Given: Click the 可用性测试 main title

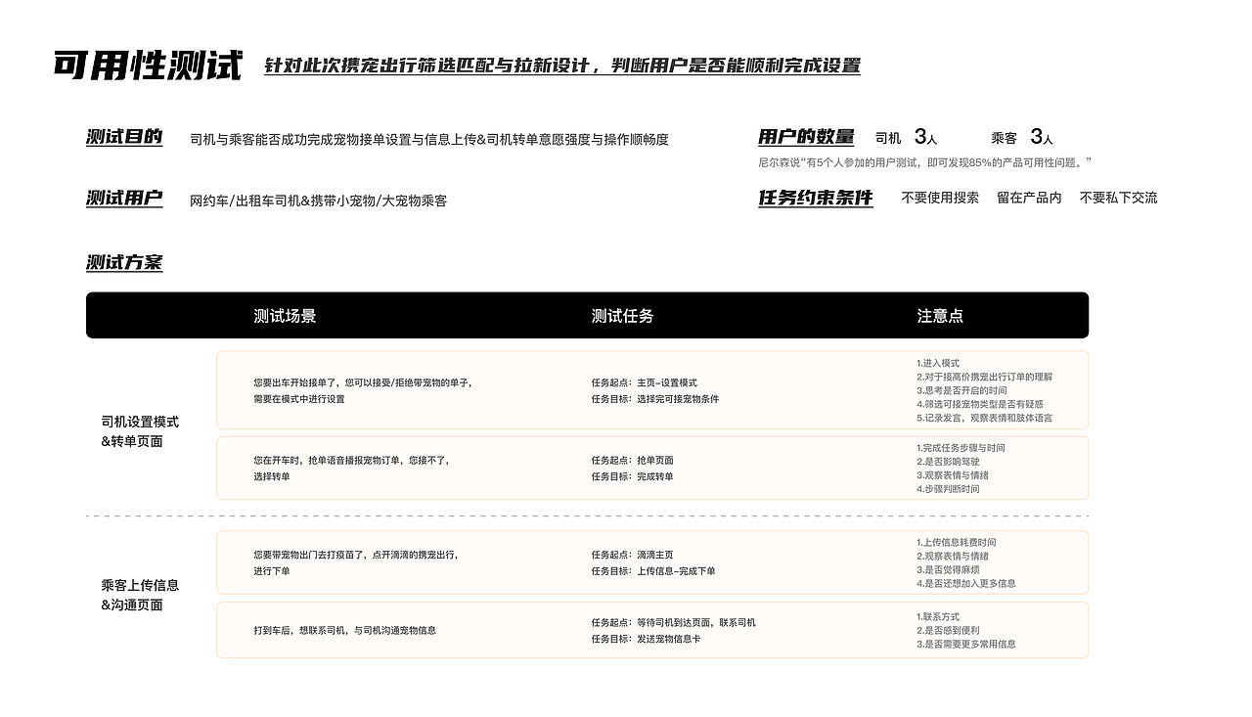Looking at the screenshot, I should 148,66.
